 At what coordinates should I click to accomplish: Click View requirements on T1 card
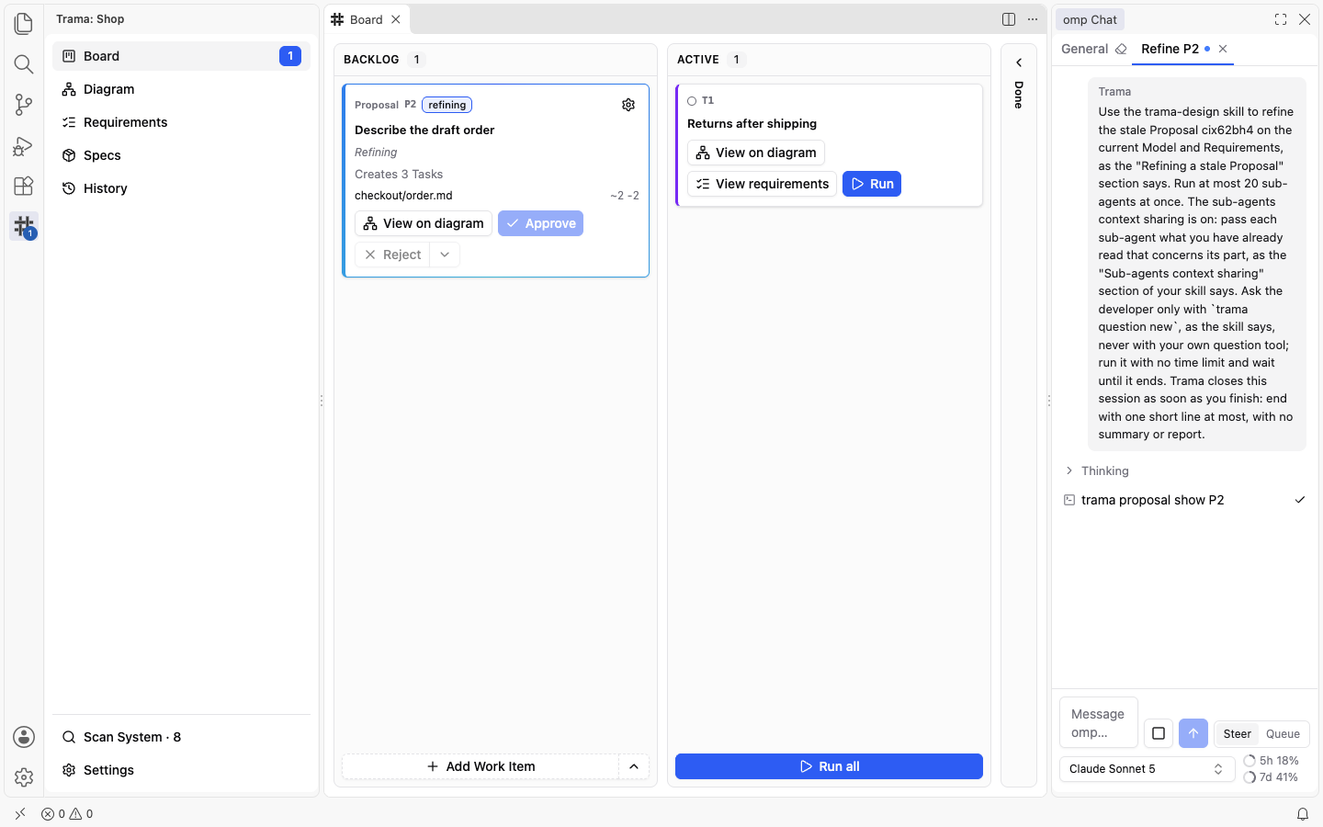(762, 184)
